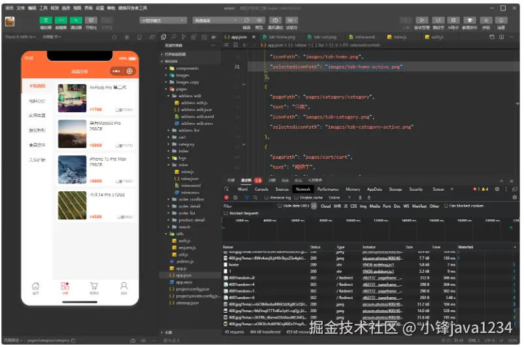This screenshot has height=348, width=524.
Task: Open the 设置 menu
Action: (x=99, y=8)
